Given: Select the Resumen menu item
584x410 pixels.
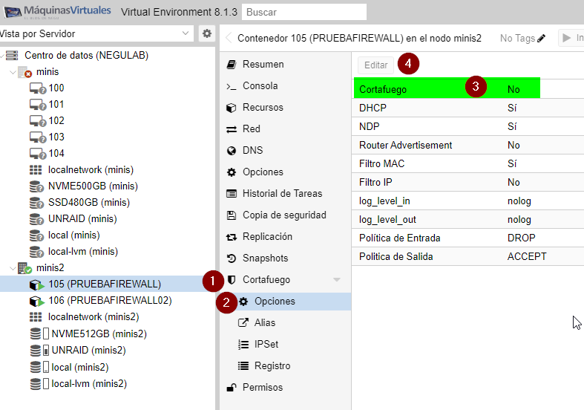Looking at the screenshot, I should (x=263, y=65).
